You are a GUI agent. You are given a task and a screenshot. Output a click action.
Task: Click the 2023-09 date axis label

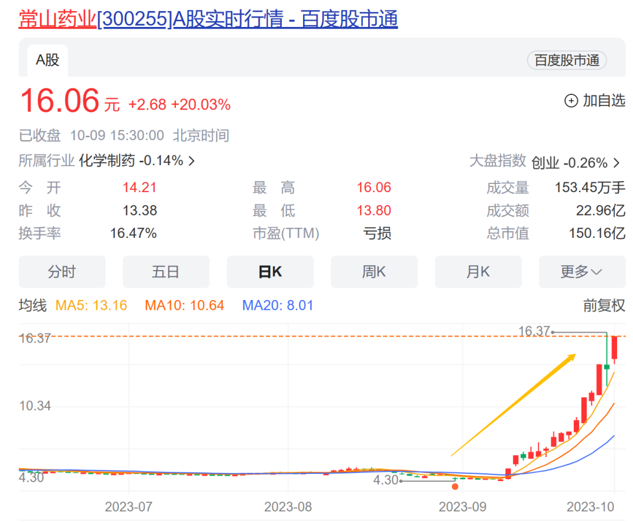tap(462, 507)
